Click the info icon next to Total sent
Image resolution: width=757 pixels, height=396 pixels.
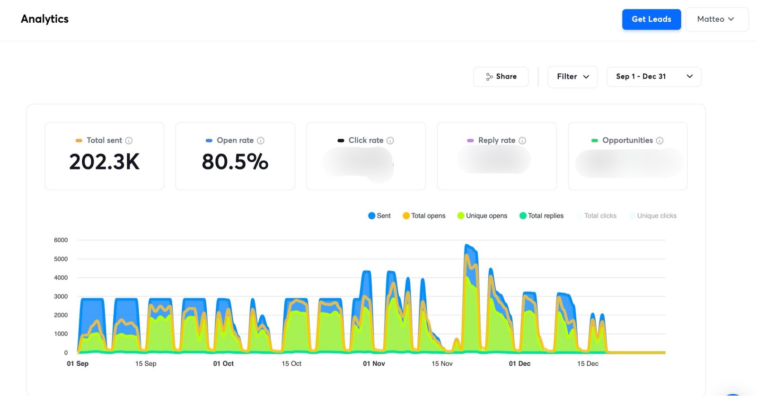pyautogui.click(x=129, y=140)
